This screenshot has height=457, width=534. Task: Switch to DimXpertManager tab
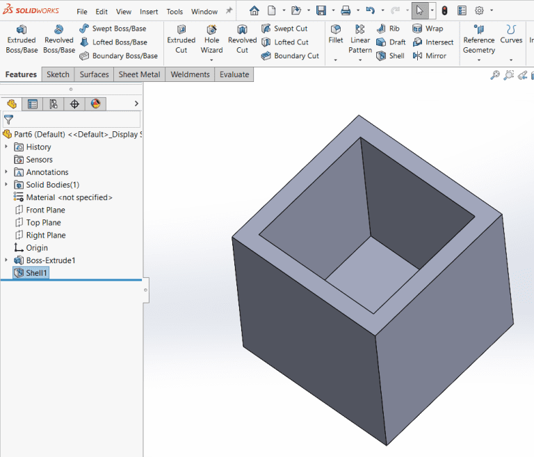tap(74, 103)
